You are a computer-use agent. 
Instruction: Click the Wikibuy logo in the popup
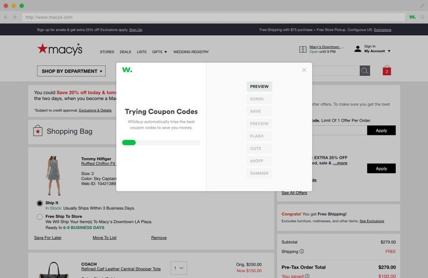point(127,70)
